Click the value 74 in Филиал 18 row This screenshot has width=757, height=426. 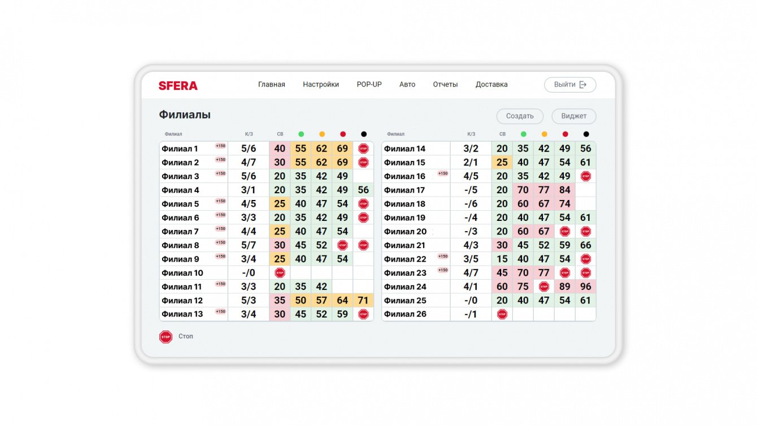point(565,204)
